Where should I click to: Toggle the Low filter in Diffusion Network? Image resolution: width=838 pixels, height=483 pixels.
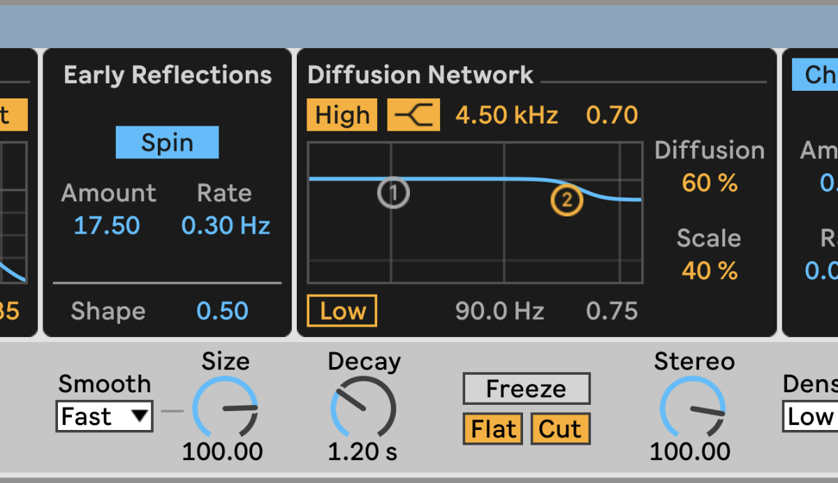pyautogui.click(x=342, y=311)
